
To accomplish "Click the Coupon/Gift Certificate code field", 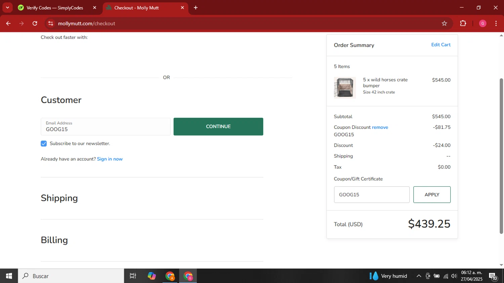I will pos(372,195).
